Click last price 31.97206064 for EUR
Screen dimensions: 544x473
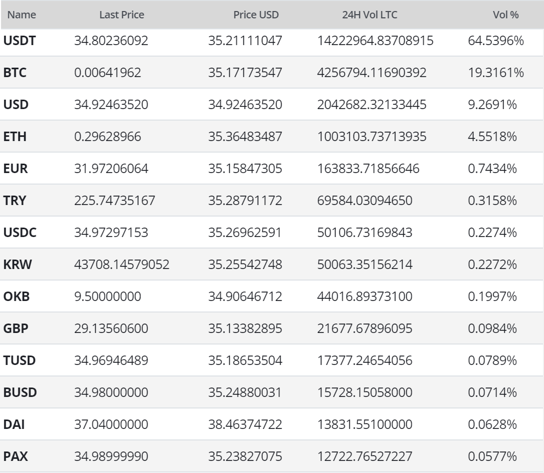point(111,168)
